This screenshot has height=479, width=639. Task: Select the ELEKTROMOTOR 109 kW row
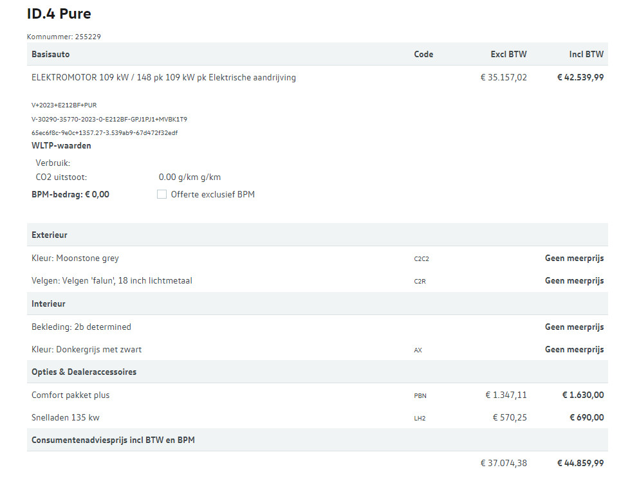pyautogui.click(x=317, y=77)
